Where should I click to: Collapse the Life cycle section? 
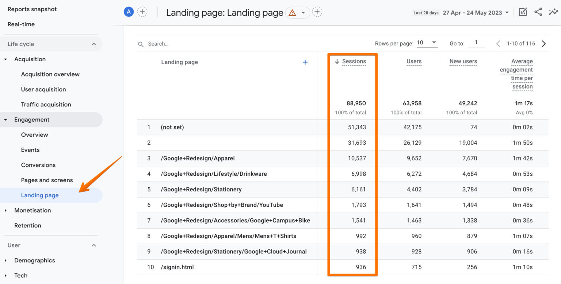[x=93, y=44]
